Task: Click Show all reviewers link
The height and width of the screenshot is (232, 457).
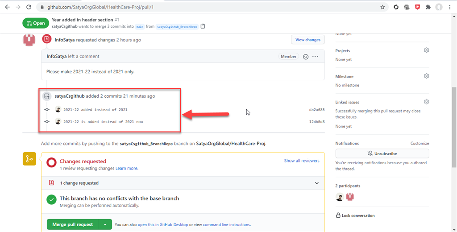Action: tap(302, 161)
